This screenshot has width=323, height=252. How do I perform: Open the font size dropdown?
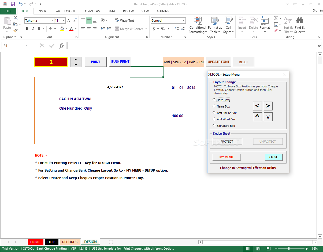[64, 21]
